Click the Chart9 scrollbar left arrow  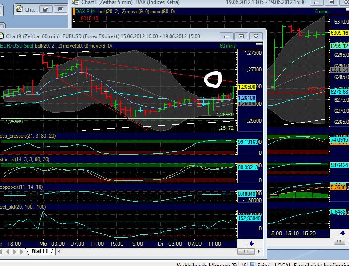59,251
